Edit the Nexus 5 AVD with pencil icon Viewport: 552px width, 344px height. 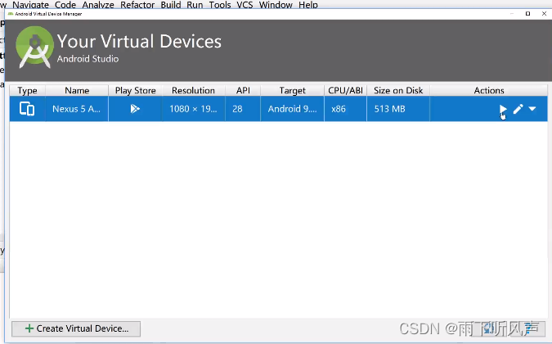518,109
